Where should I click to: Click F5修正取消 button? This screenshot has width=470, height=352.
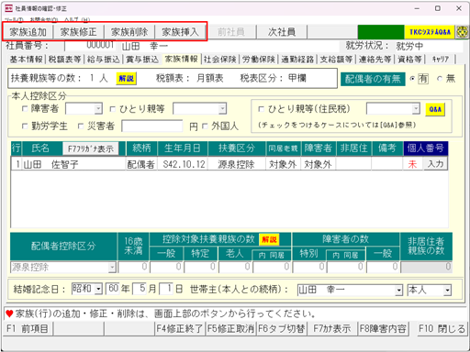[230, 329]
